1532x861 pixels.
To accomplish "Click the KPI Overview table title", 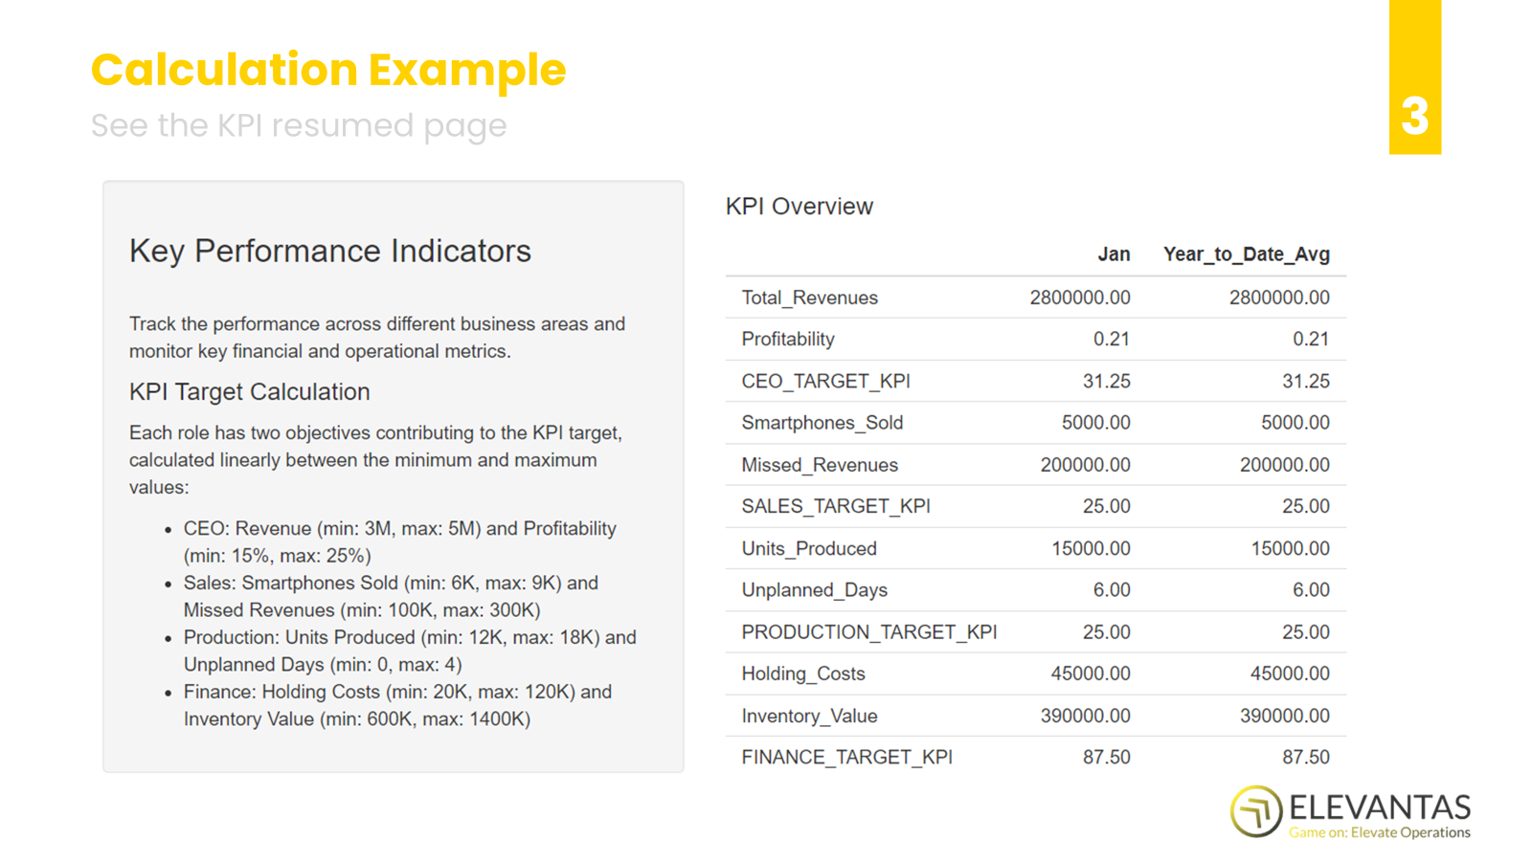I will [799, 207].
